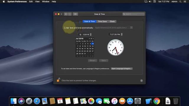The image size is (189, 106).
Task: Open the Edit menu
Action: click(x=31, y=1)
